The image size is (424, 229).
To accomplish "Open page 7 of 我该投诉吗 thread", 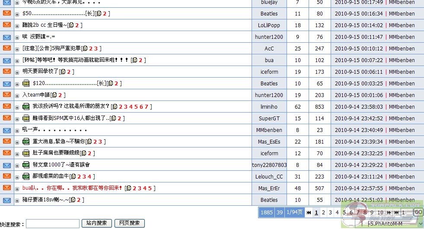I will tap(147, 107).
